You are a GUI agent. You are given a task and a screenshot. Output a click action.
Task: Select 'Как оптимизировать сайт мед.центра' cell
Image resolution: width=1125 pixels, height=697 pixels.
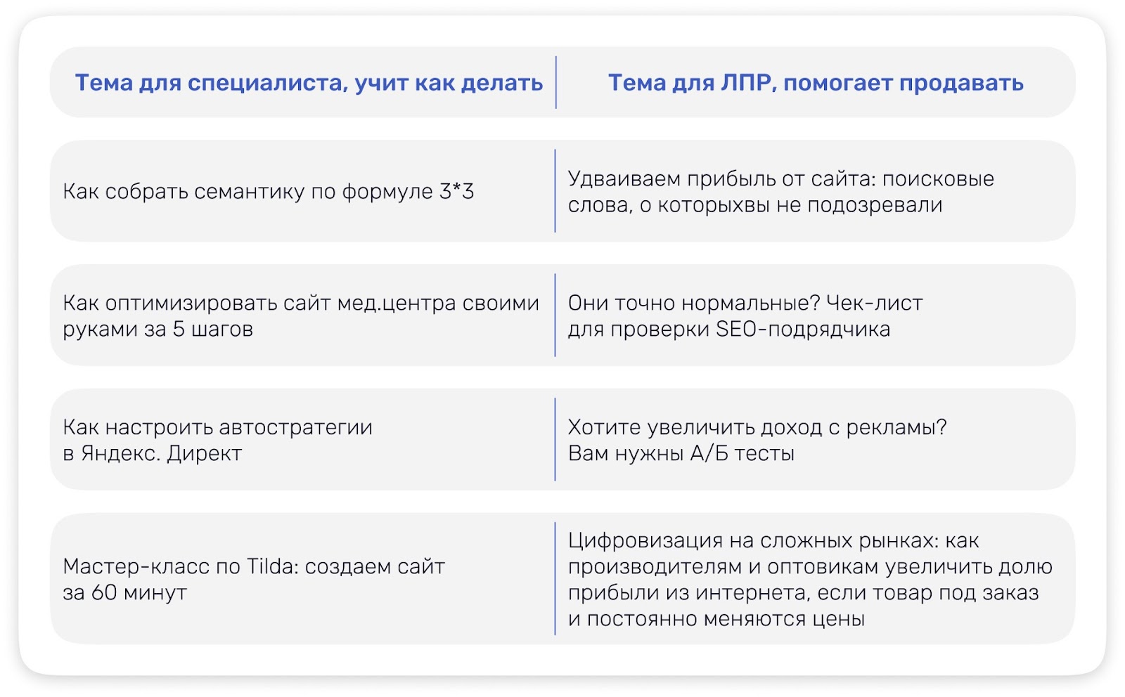click(301, 316)
